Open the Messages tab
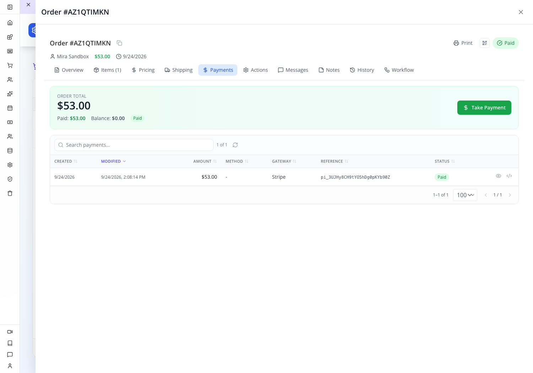The width and height of the screenshot is (533, 373). coord(293,70)
